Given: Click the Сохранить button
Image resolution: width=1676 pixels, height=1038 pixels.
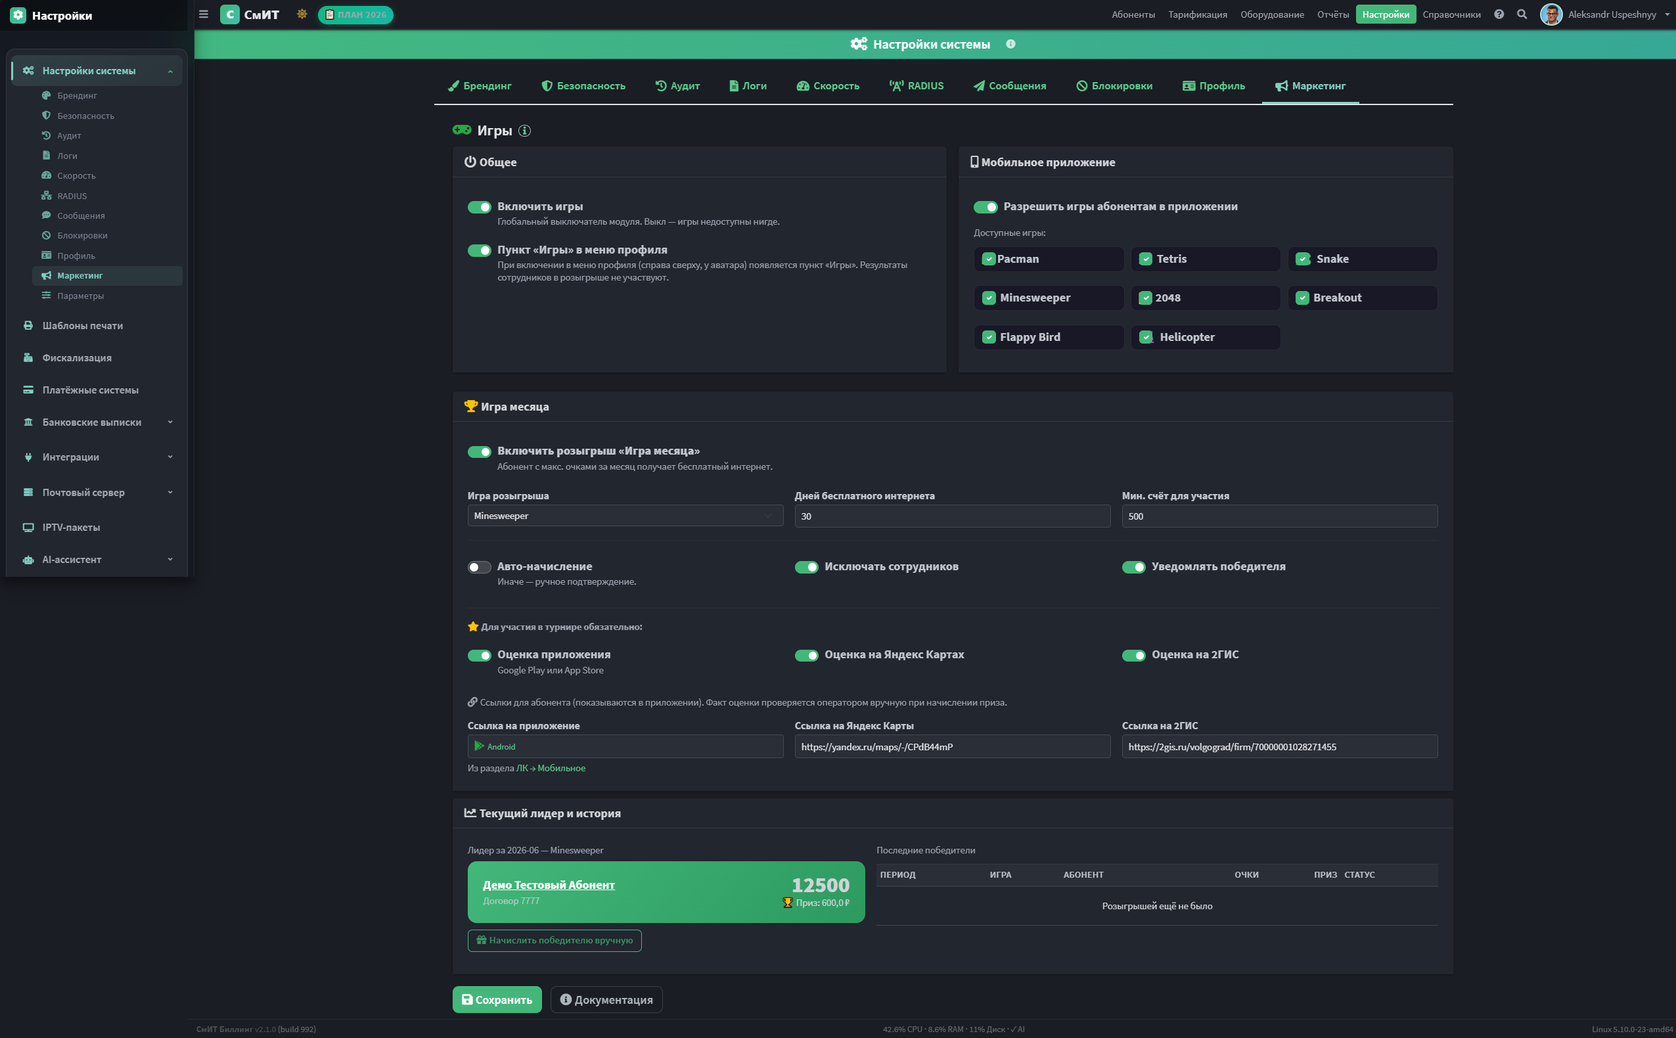Looking at the screenshot, I should coord(497,999).
